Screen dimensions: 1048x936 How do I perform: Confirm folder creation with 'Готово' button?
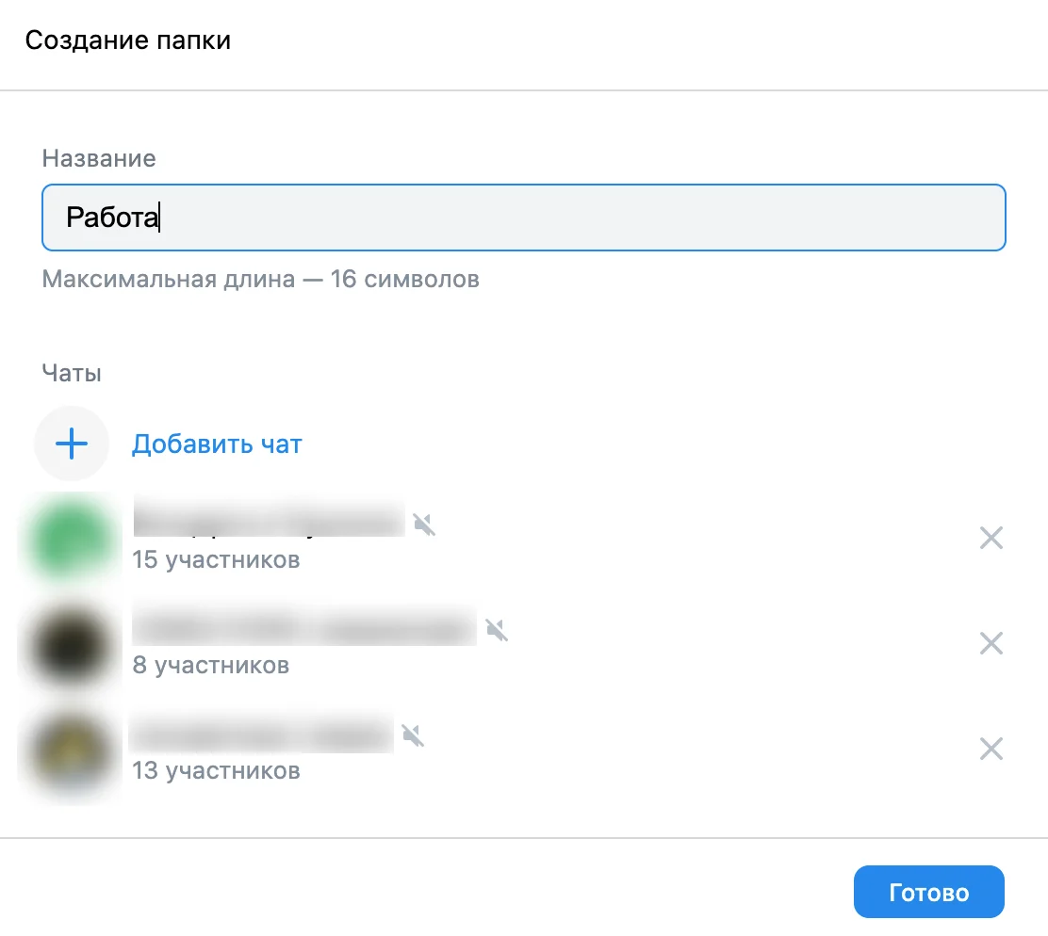pos(928,892)
